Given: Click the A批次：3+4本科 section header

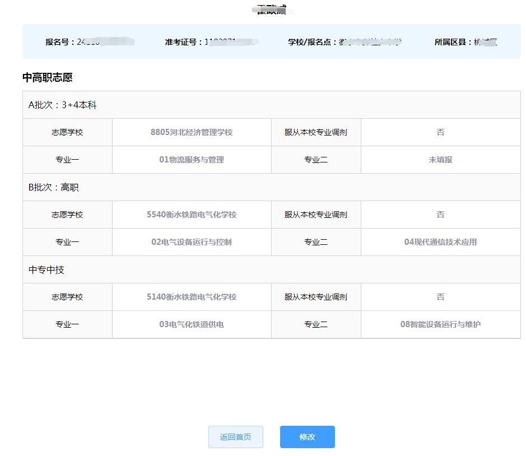Looking at the screenshot, I should (x=271, y=105).
